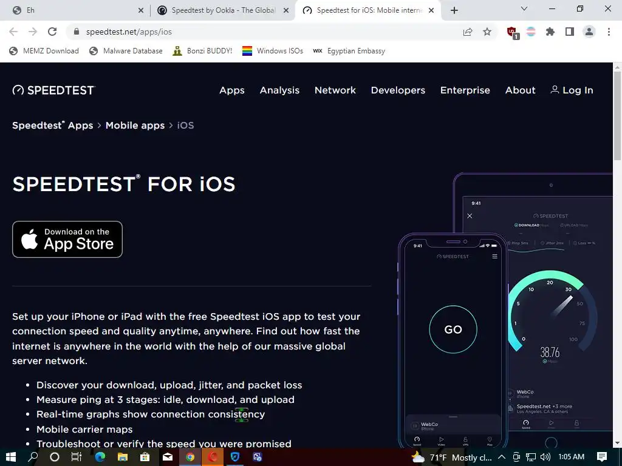
Task: Open the Malware Database bookmark
Action: pos(126,51)
